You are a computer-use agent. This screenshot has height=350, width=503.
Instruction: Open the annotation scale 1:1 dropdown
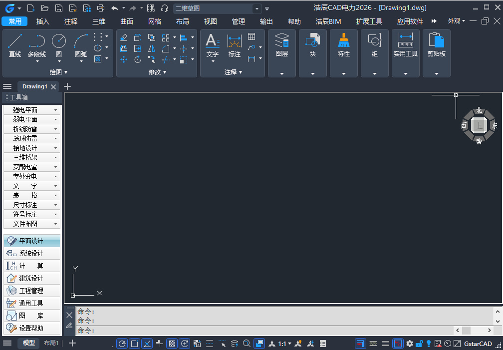tap(284, 344)
